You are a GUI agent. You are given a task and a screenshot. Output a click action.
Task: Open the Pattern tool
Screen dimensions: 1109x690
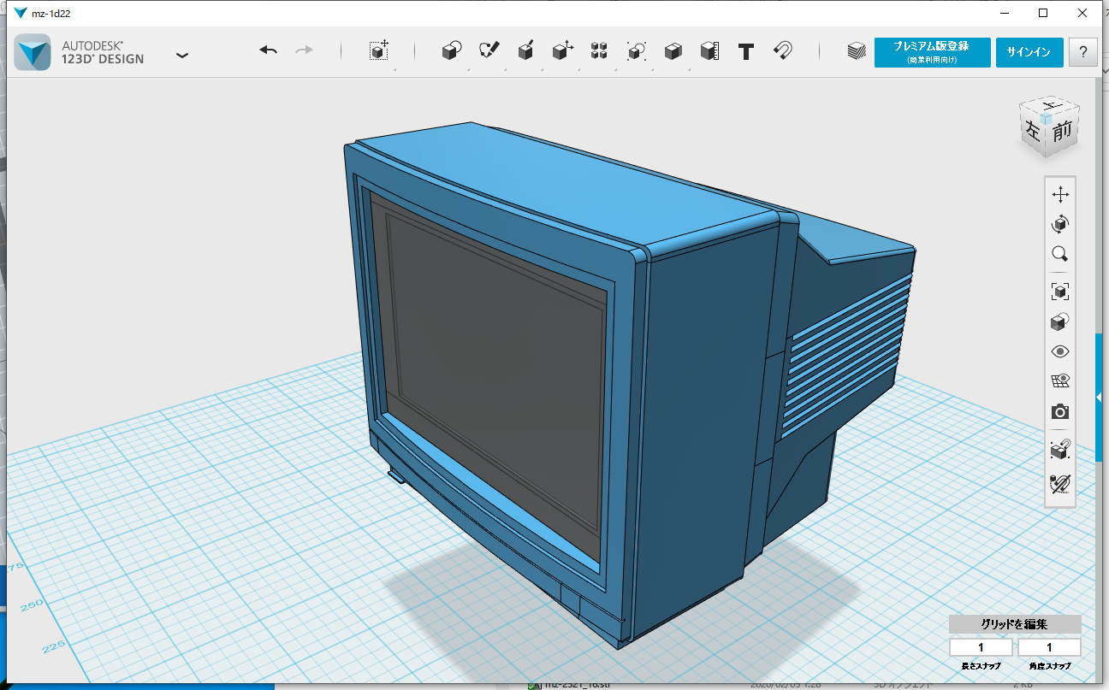pos(598,51)
